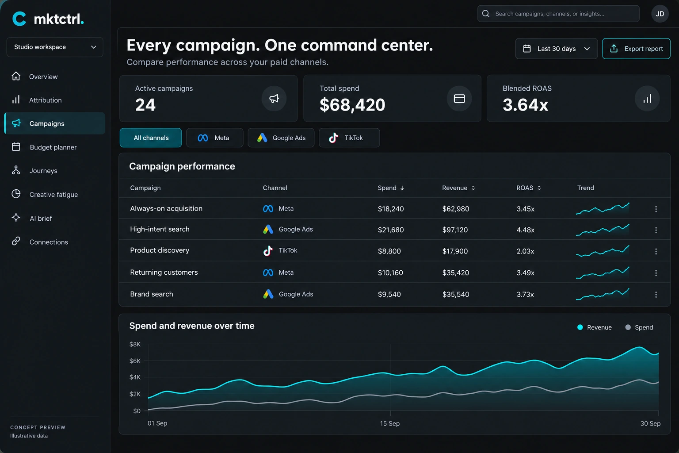Click the $9,540 spend value
Image resolution: width=679 pixels, height=453 pixels.
(x=389, y=294)
